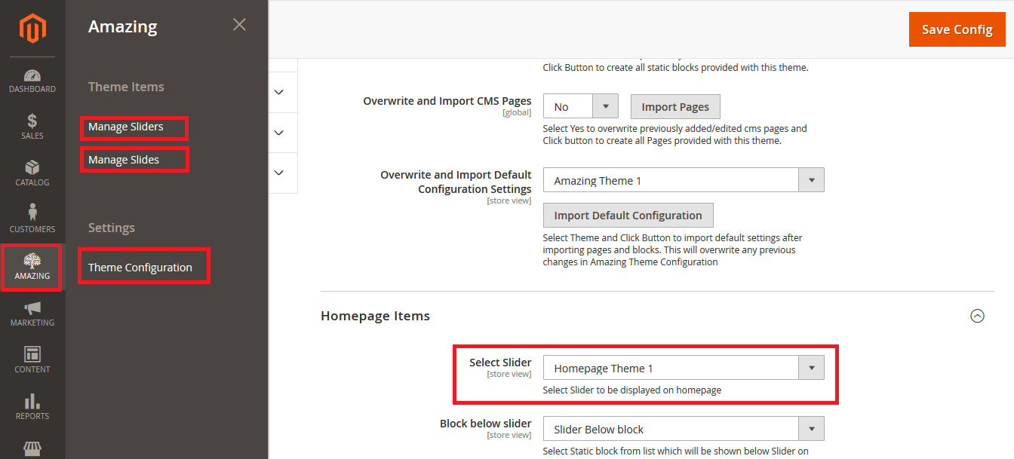Click Import Default Configuration button

pos(628,216)
